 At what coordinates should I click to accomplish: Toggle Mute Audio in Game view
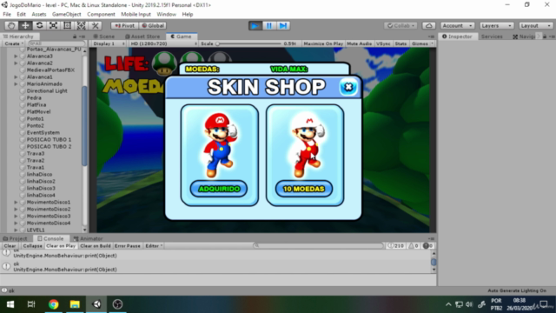(x=359, y=43)
